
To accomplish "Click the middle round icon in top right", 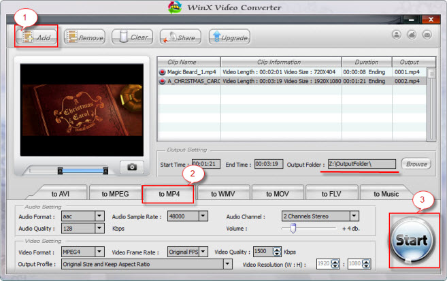I will coord(412,35).
